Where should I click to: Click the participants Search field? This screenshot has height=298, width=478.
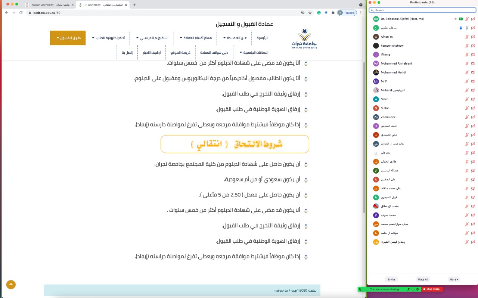tap(422, 10)
